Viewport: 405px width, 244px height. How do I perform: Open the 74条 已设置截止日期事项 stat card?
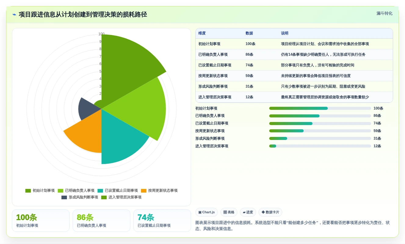click(x=162, y=221)
